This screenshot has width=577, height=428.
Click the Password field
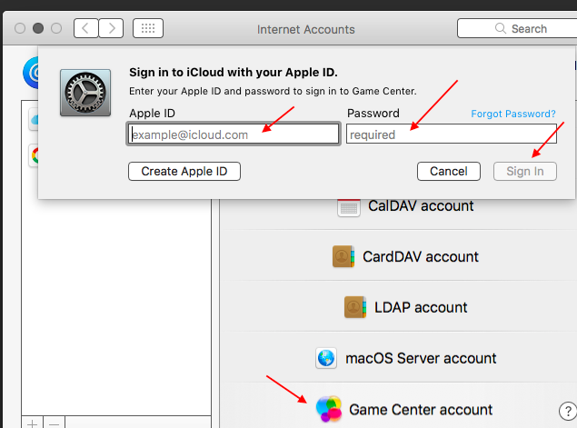452,134
